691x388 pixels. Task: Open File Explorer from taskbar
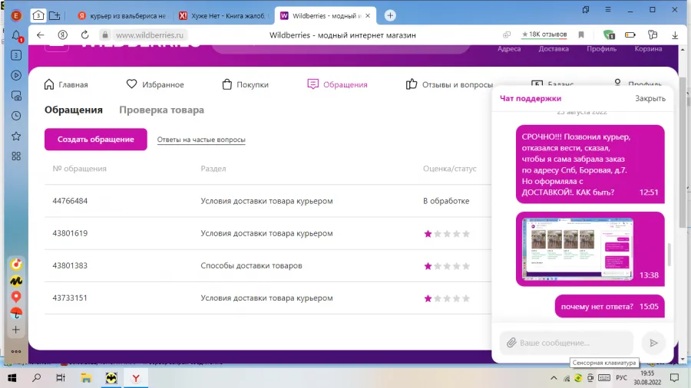(x=86, y=378)
